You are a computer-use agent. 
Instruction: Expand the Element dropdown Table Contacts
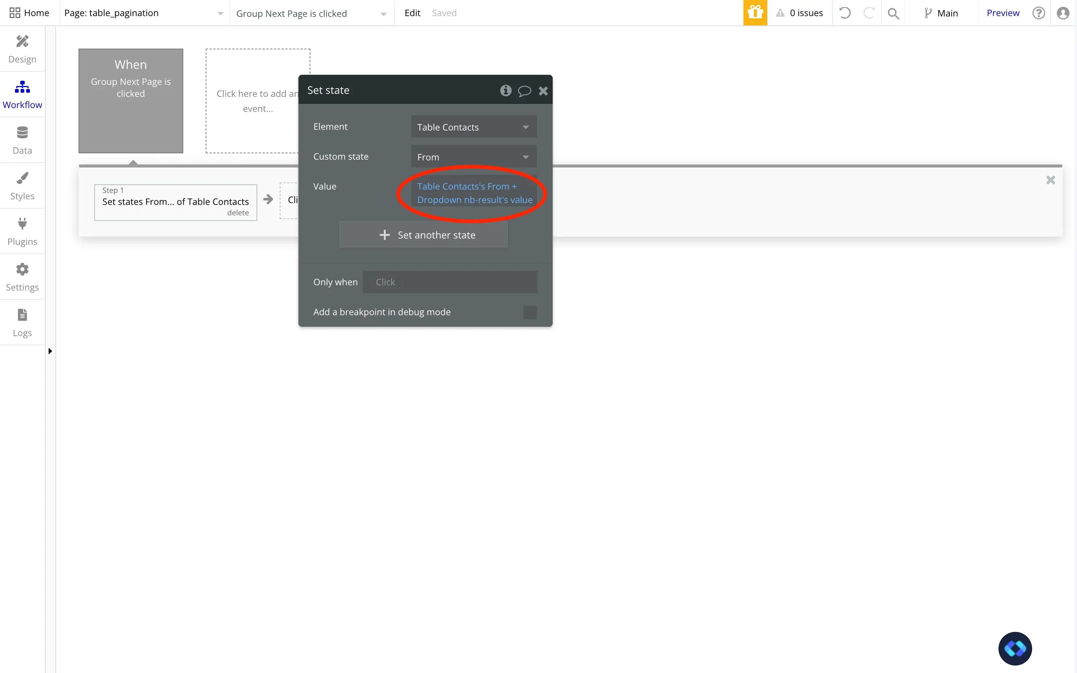473,127
